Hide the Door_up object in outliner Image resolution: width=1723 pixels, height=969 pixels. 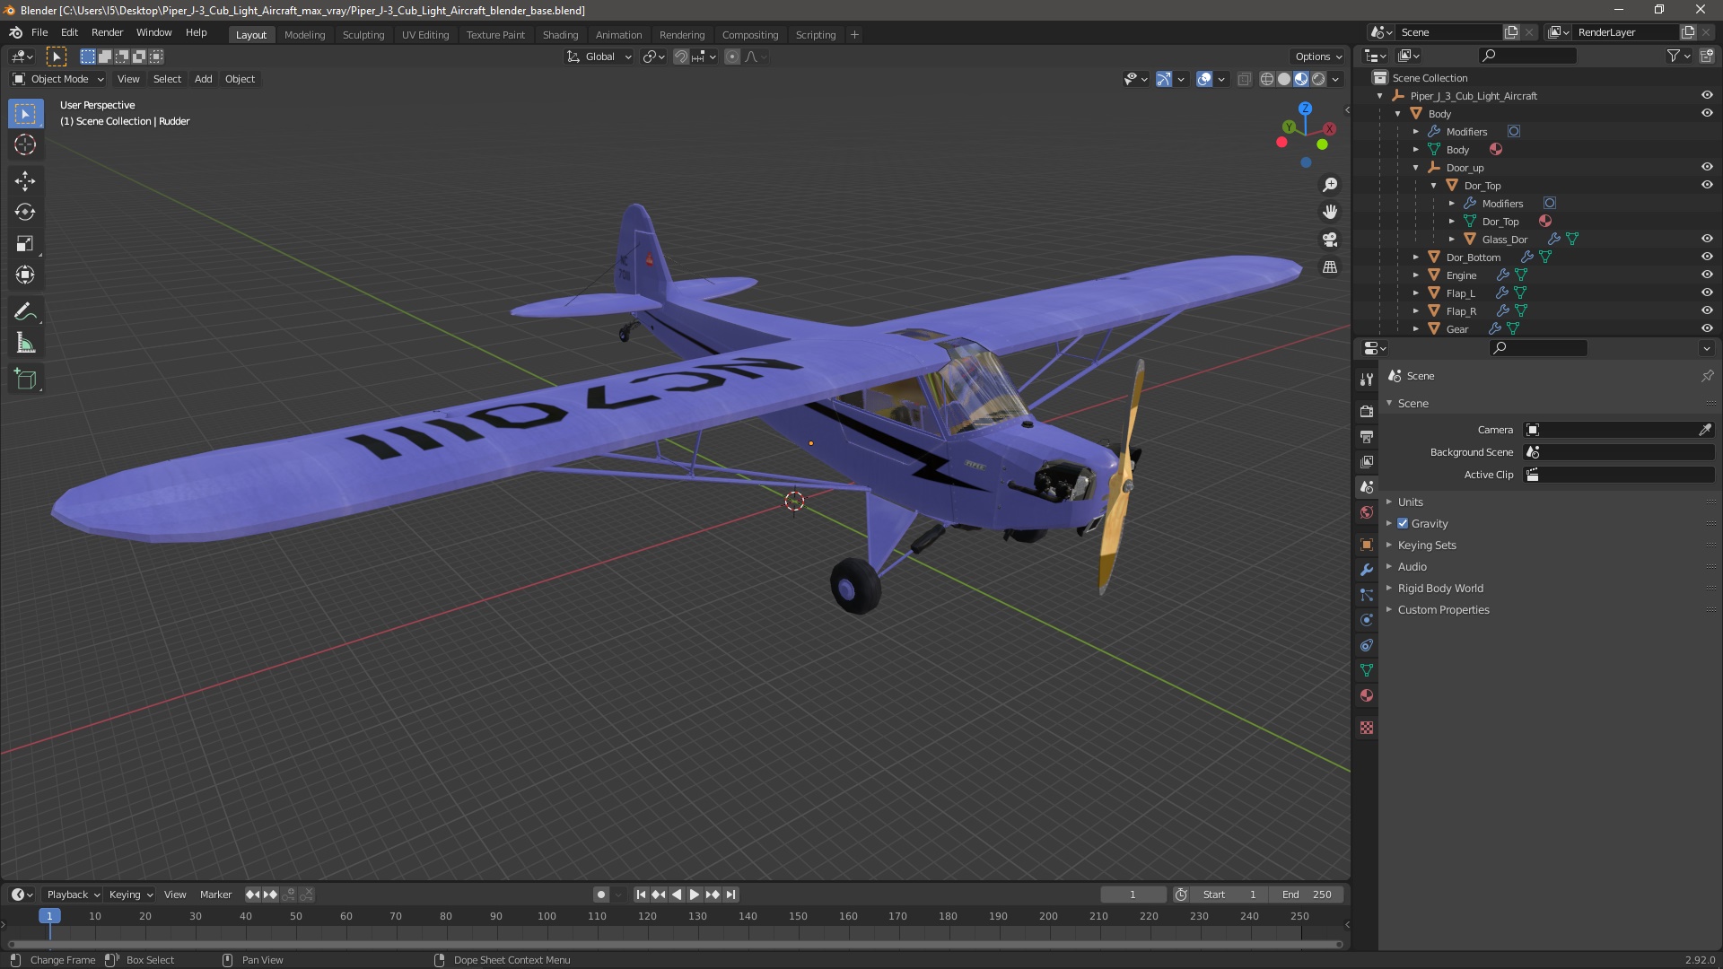[x=1707, y=167]
